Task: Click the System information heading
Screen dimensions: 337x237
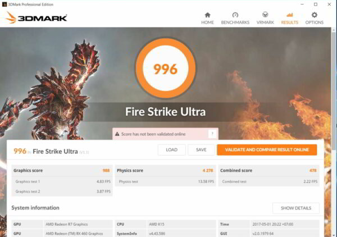Action: coord(35,208)
